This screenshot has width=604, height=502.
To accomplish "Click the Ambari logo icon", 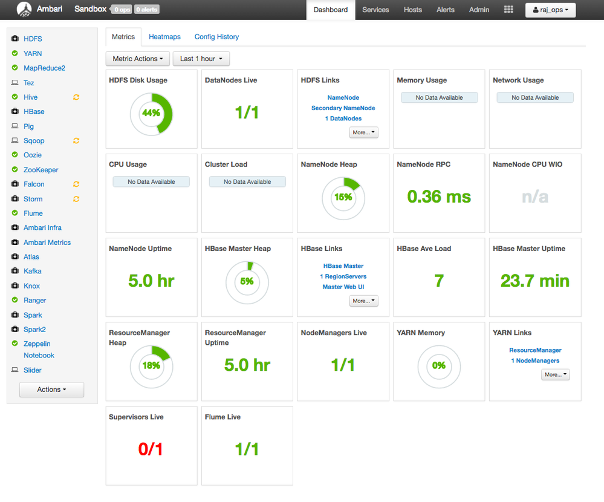I will 24,9.
